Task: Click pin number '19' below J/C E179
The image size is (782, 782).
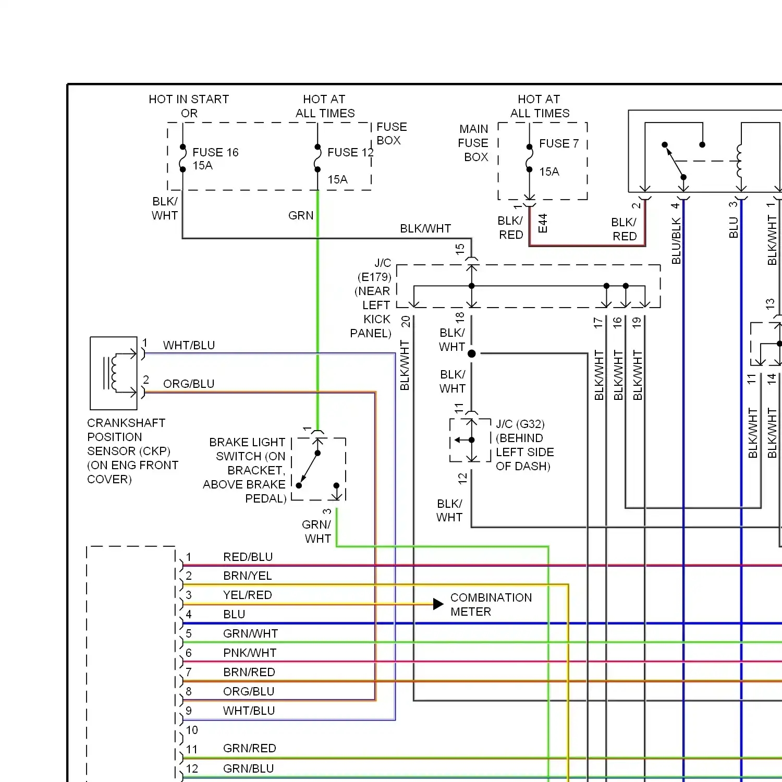Action: click(637, 323)
